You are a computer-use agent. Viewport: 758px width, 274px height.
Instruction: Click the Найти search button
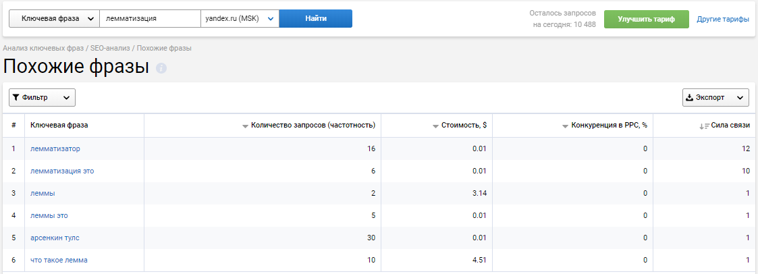point(315,19)
